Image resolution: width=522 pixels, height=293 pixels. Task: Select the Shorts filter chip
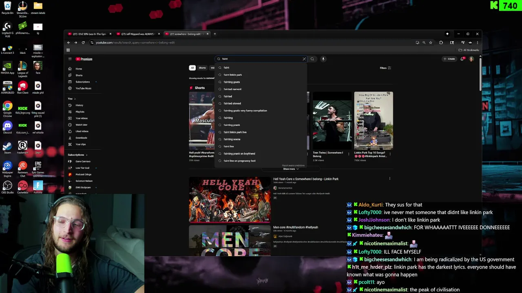(x=202, y=68)
